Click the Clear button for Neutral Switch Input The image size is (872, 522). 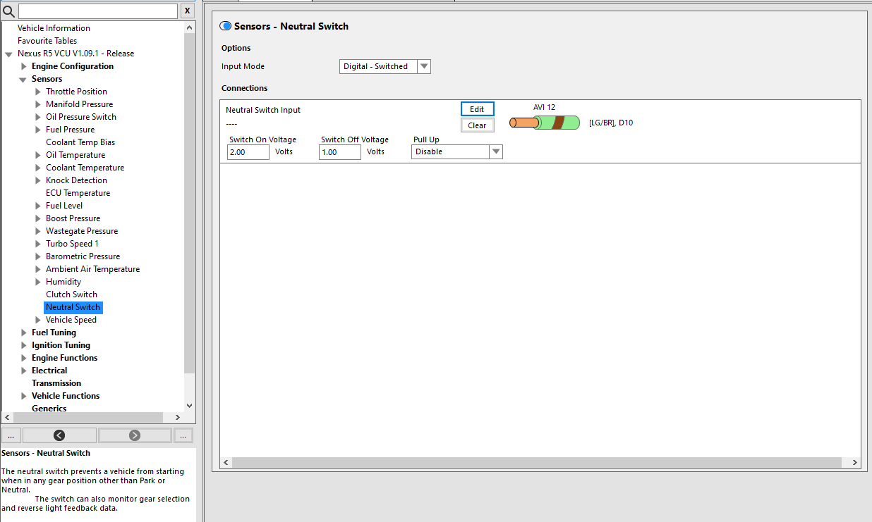pyautogui.click(x=477, y=125)
